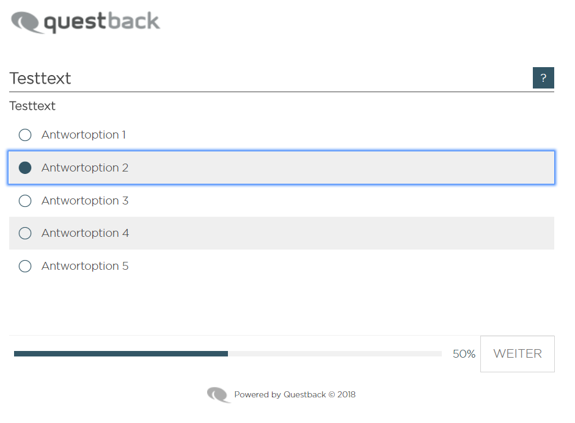Open the question mark help button
The height and width of the screenshot is (423, 575).
[543, 78]
